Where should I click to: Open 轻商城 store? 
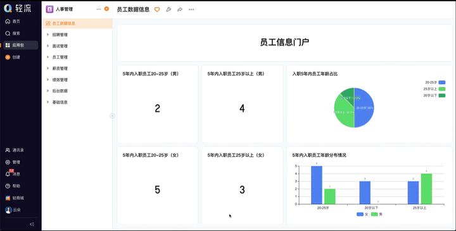pos(15,198)
